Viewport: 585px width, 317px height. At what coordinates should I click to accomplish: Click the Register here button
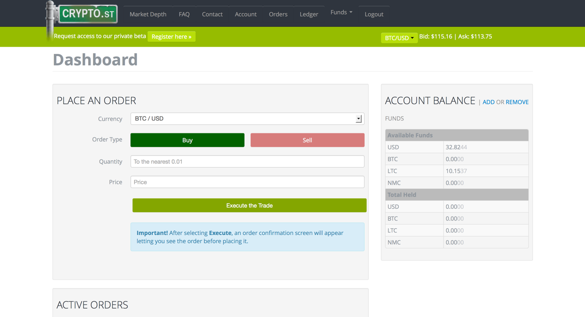pos(171,37)
